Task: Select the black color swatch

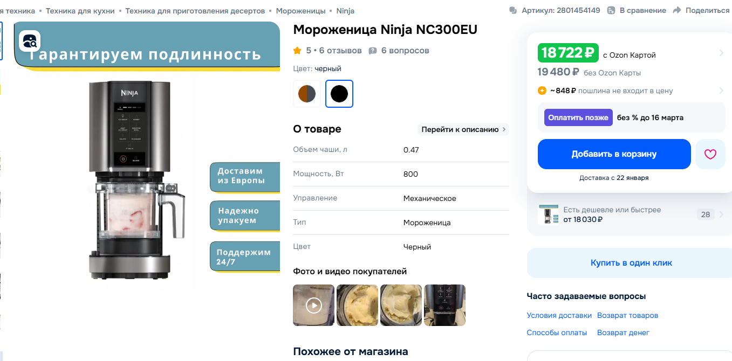Action: 339,94
